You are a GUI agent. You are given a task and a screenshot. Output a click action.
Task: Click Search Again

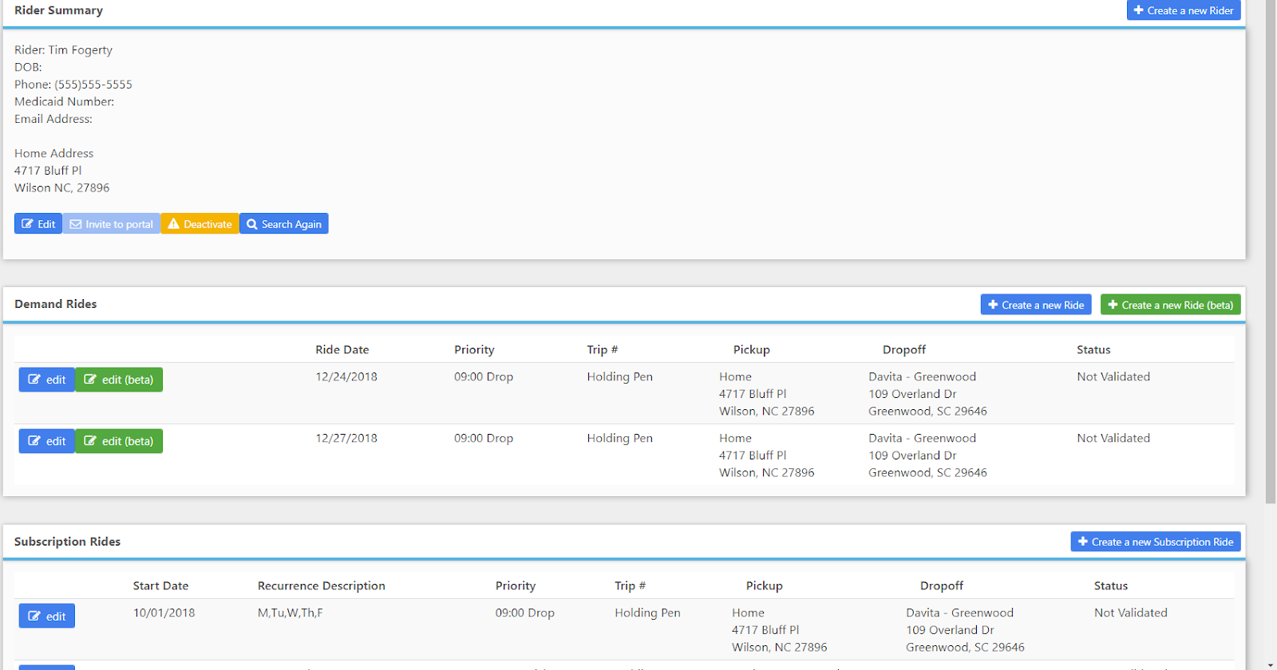[x=284, y=224]
